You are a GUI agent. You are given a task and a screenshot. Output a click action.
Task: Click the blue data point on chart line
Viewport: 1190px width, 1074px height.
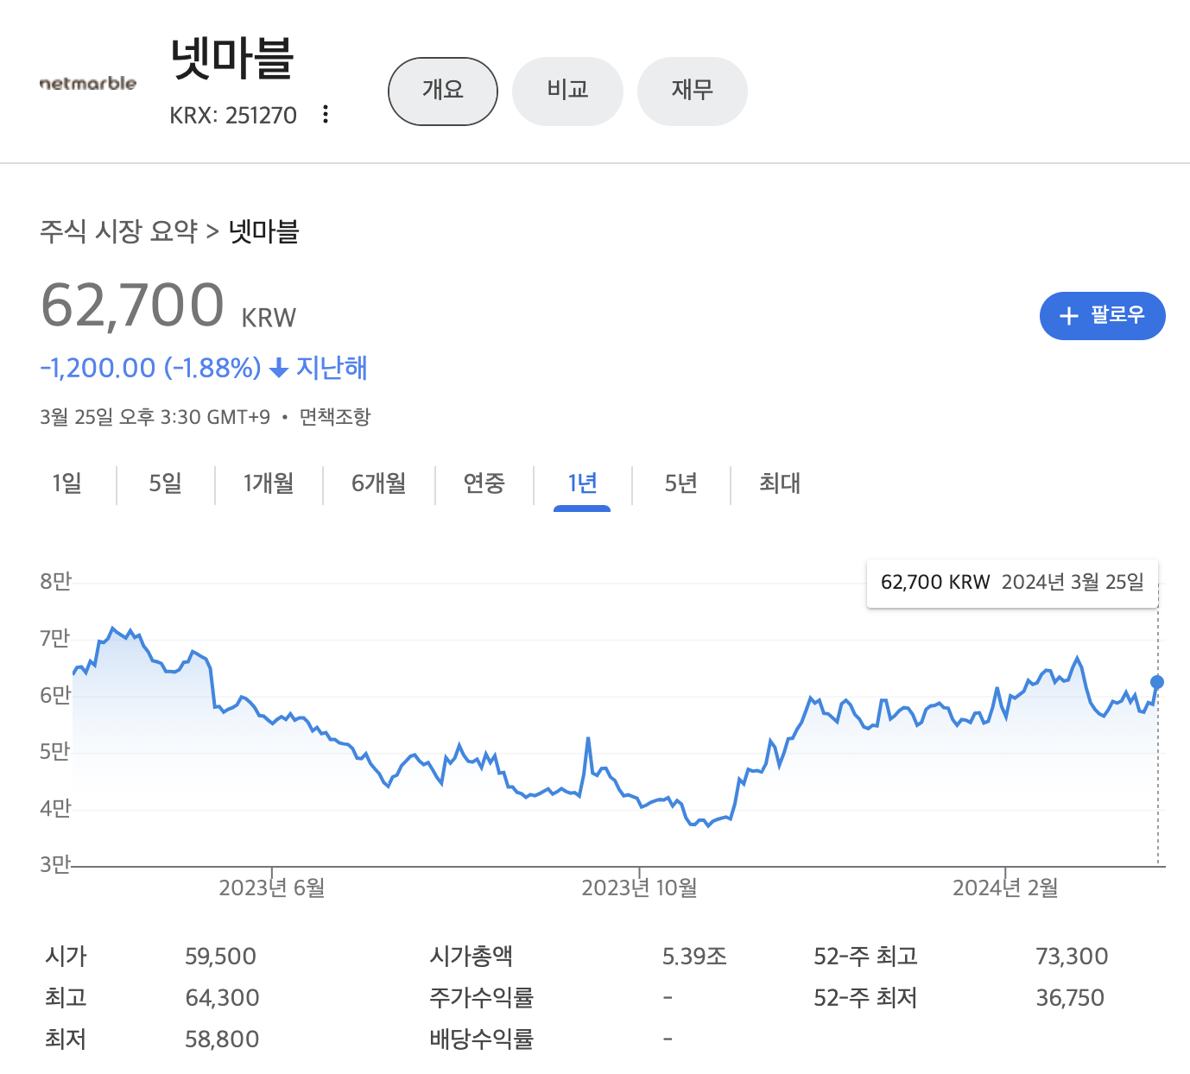point(1157,682)
